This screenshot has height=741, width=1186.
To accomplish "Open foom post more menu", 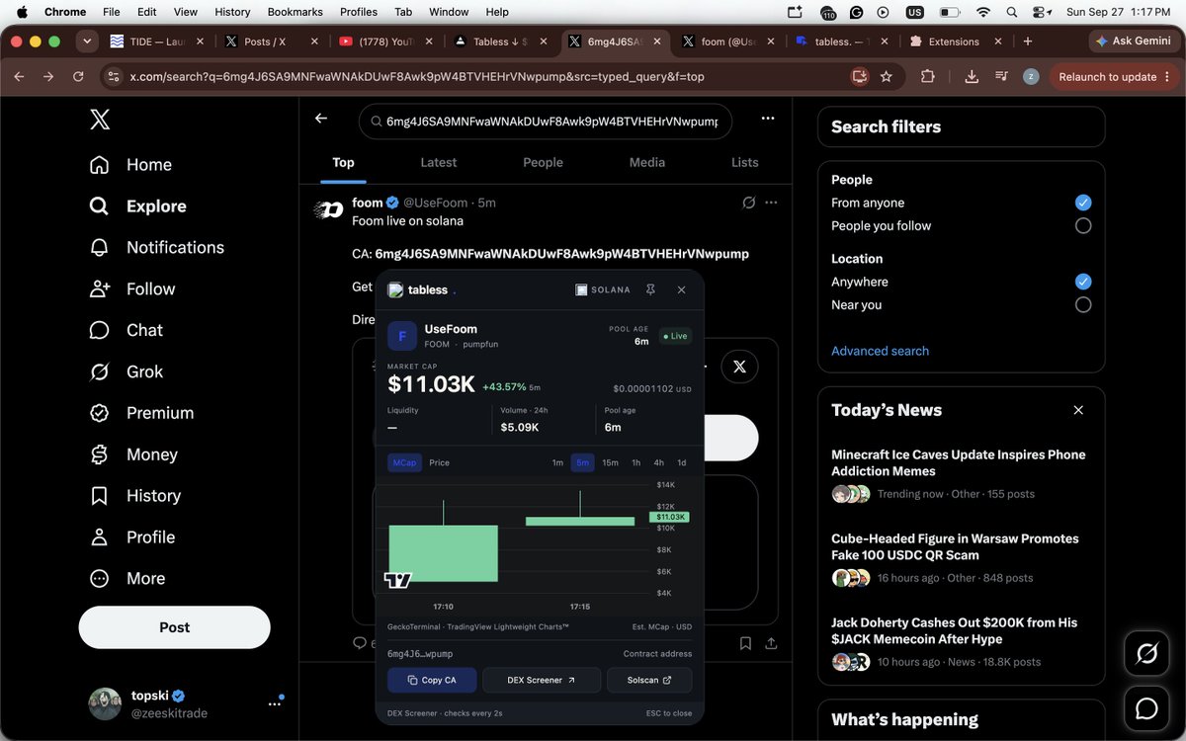I will coord(771,203).
